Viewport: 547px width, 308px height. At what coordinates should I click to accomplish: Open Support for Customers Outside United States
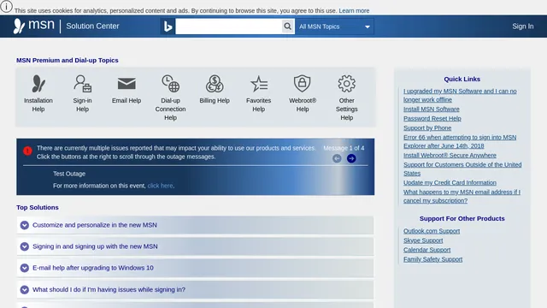tap(462, 169)
